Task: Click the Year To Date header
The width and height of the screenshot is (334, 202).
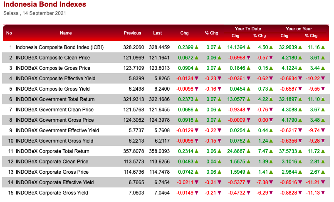Action: (x=248, y=29)
